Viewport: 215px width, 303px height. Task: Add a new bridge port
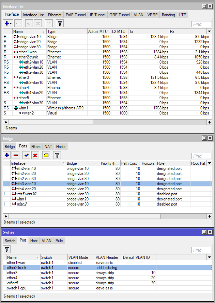(x=7, y=155)
